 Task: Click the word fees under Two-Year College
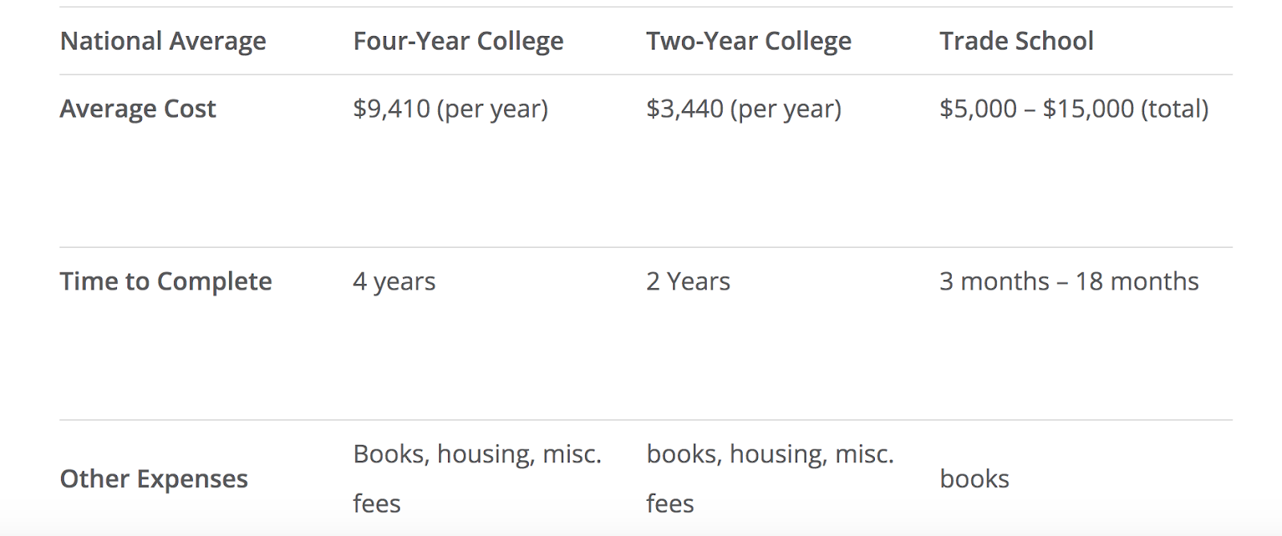coord(670,503)
